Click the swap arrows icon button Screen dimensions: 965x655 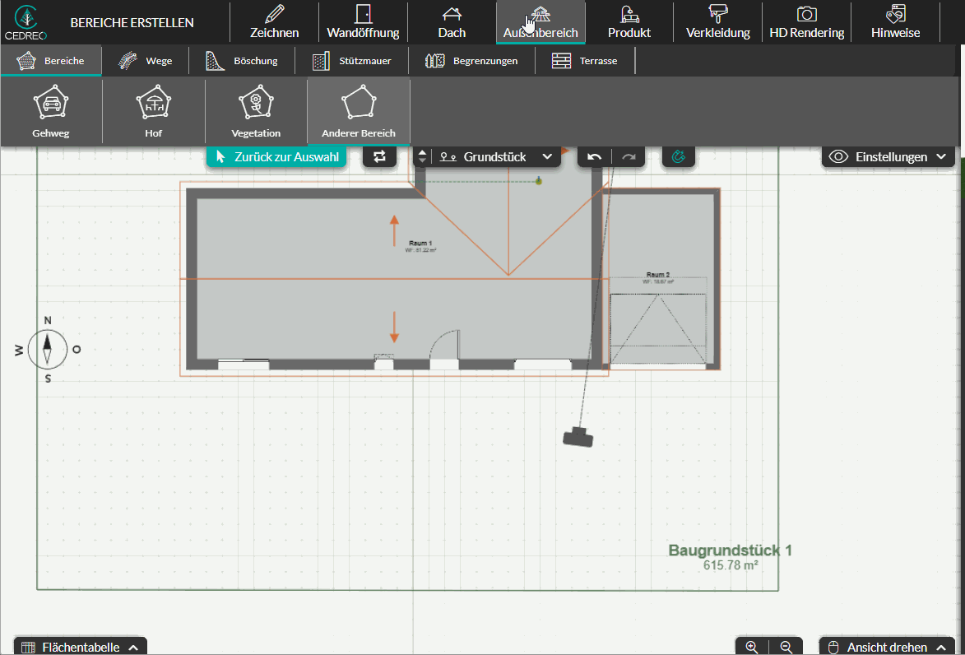pos(379,156)
